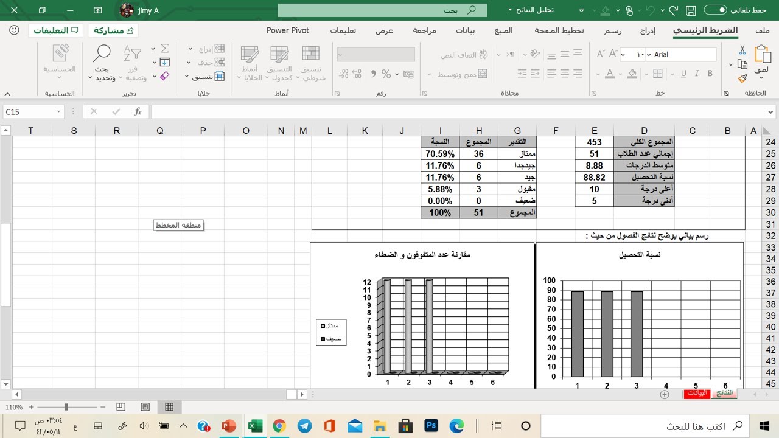This screenshot has width=779, height=438.
Task: Click the zoom slider handle
Action: [66, 407]
